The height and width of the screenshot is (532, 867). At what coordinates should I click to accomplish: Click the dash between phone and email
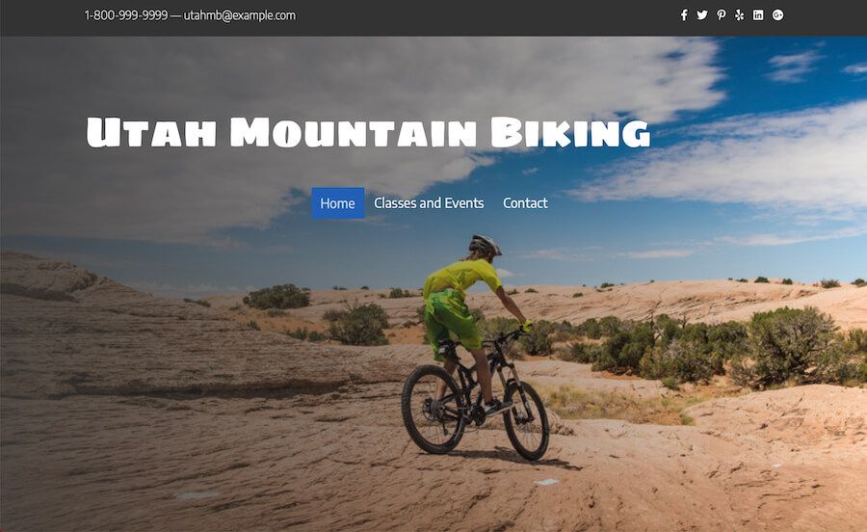tap(176, 15)
